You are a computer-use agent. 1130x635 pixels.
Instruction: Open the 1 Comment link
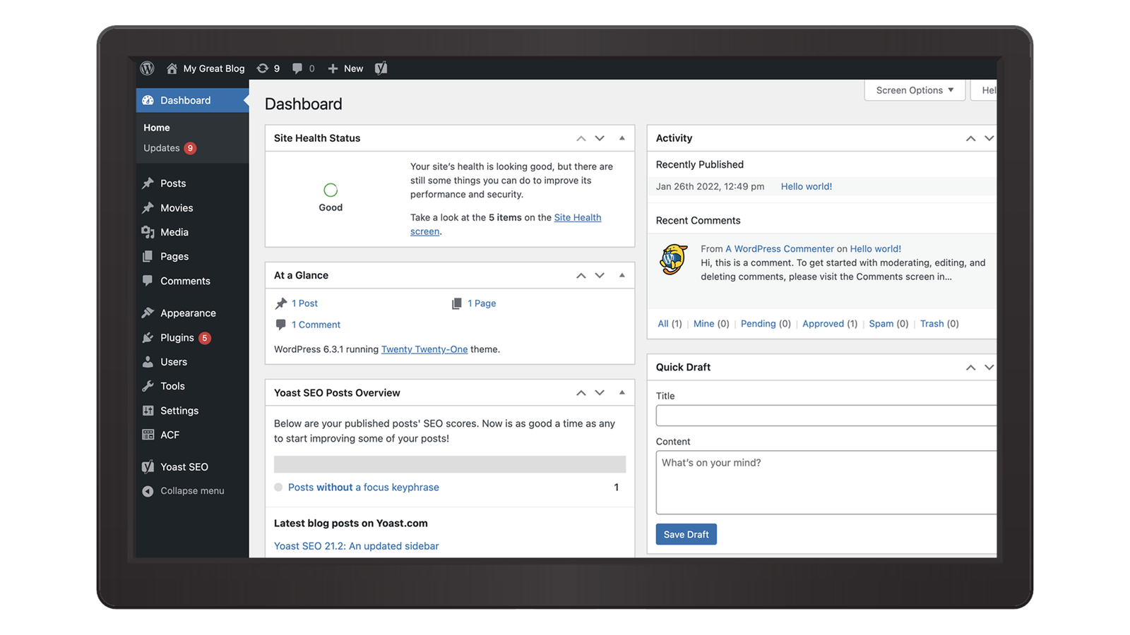coord(316,325)
